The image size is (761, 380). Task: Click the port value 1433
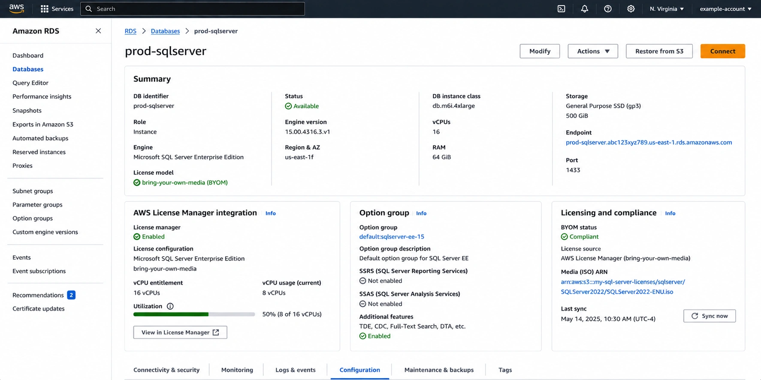[573, 170]
